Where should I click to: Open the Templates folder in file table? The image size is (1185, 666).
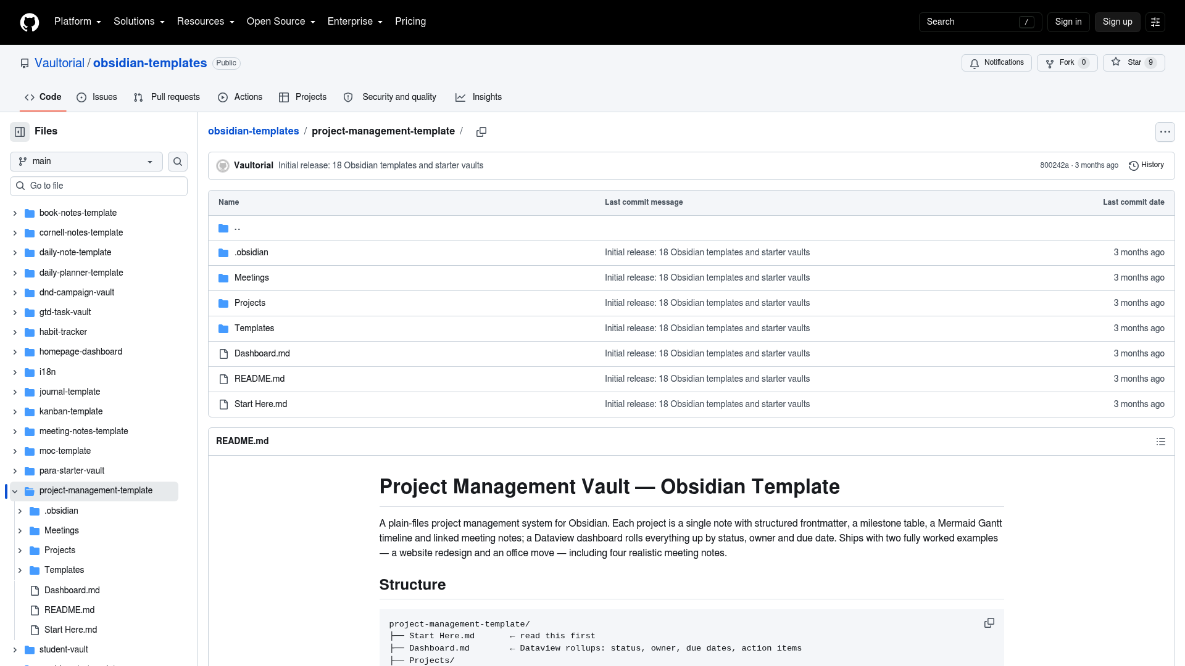tap(254, 329)
